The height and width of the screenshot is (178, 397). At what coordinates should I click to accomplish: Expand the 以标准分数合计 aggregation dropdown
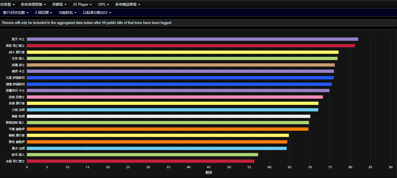tap(97, 13)
